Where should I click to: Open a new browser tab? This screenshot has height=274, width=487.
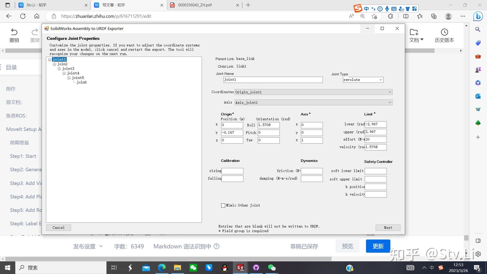pyautogui.click(x=248, y=5)
